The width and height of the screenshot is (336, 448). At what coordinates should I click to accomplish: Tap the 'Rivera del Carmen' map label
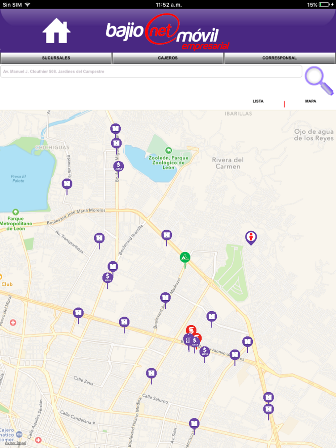tap(228, 163)
